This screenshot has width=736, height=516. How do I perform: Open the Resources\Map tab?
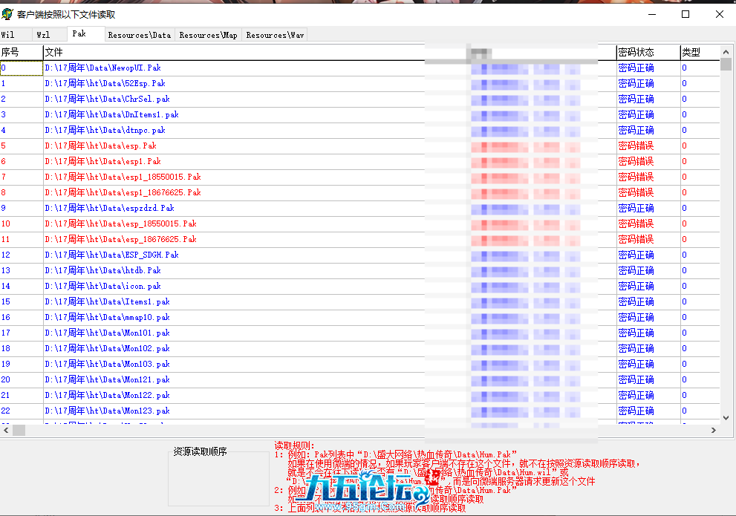click(209, 35)
